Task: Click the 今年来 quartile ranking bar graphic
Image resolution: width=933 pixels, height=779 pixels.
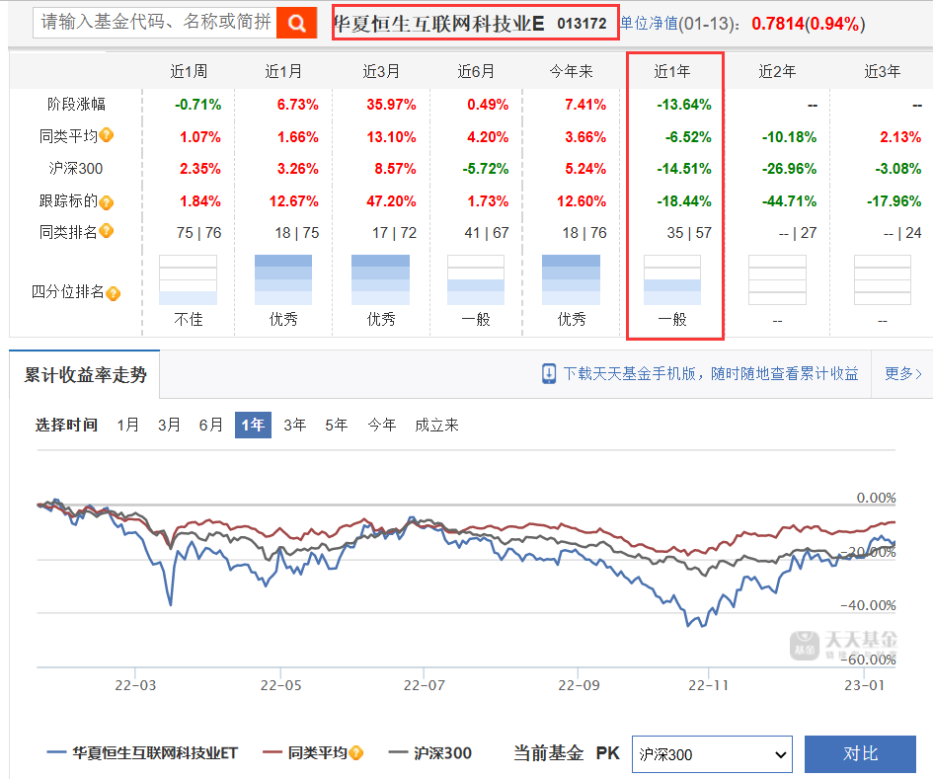Action: [x=572, y=279]
